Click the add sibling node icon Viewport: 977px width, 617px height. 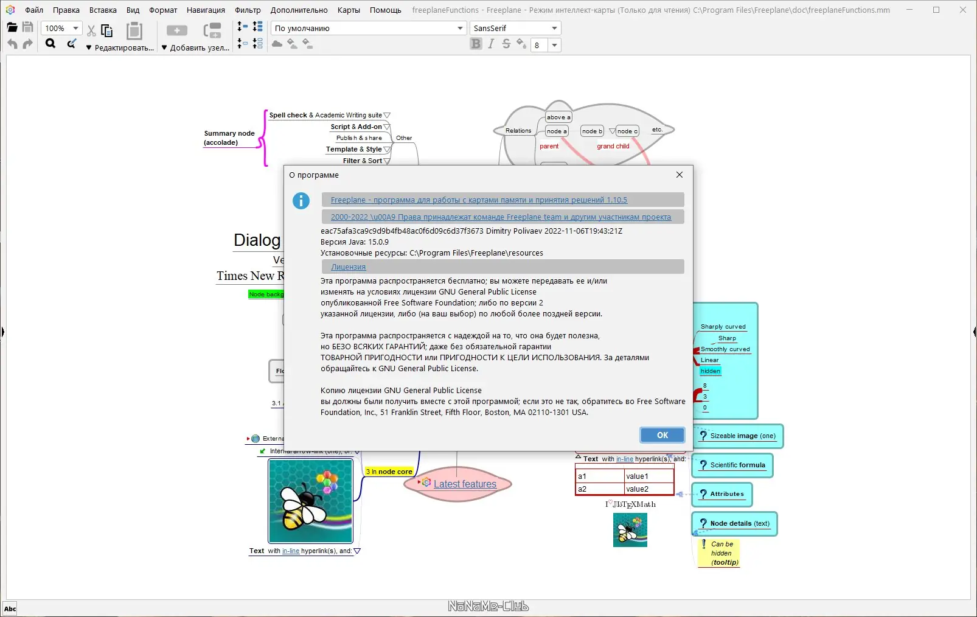pyautogui.click(x=212, y=30)
